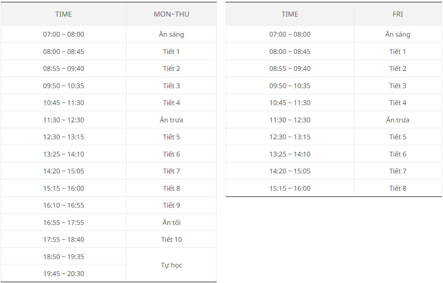The height and width of the screenshot is (283, 443).
Task: Select Tiết 3 in the MON~THU table
Action: point(172,86)
